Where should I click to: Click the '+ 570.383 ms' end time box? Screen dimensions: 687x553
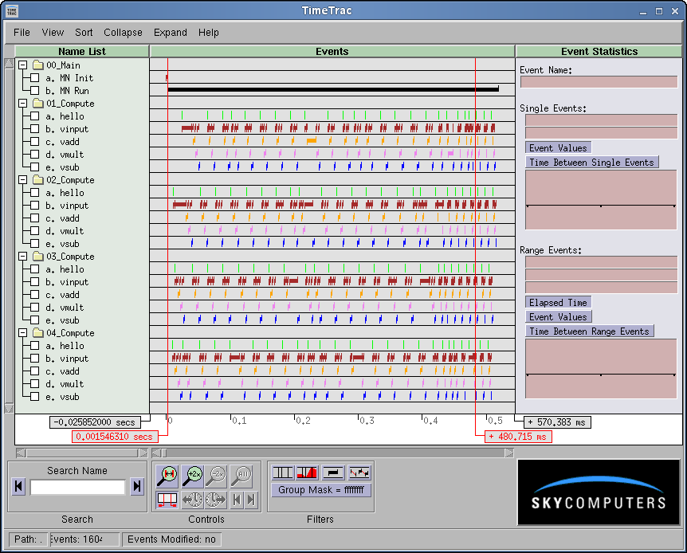pos(557,422)
